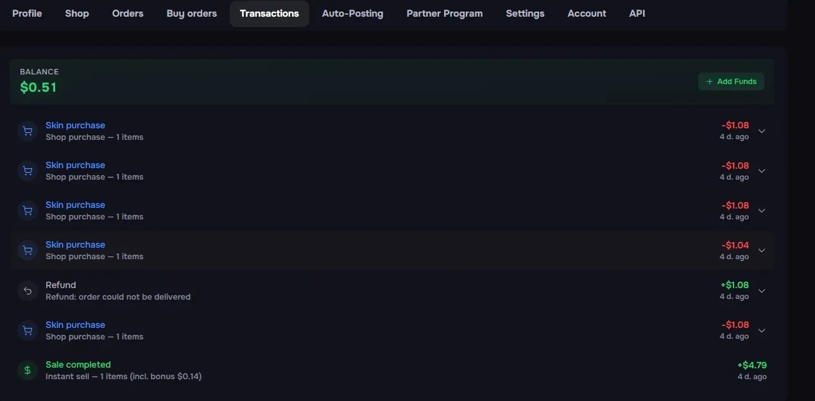Expand the second Skin purchase row chevron
The image size is (815, 401).
pos(762,171)
